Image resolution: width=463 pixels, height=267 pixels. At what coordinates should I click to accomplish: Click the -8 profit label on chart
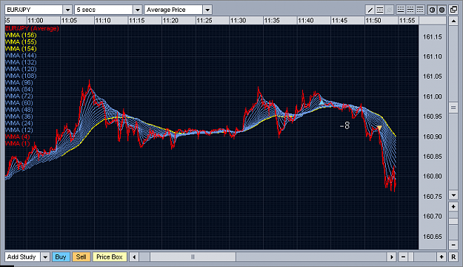point(344,125)
